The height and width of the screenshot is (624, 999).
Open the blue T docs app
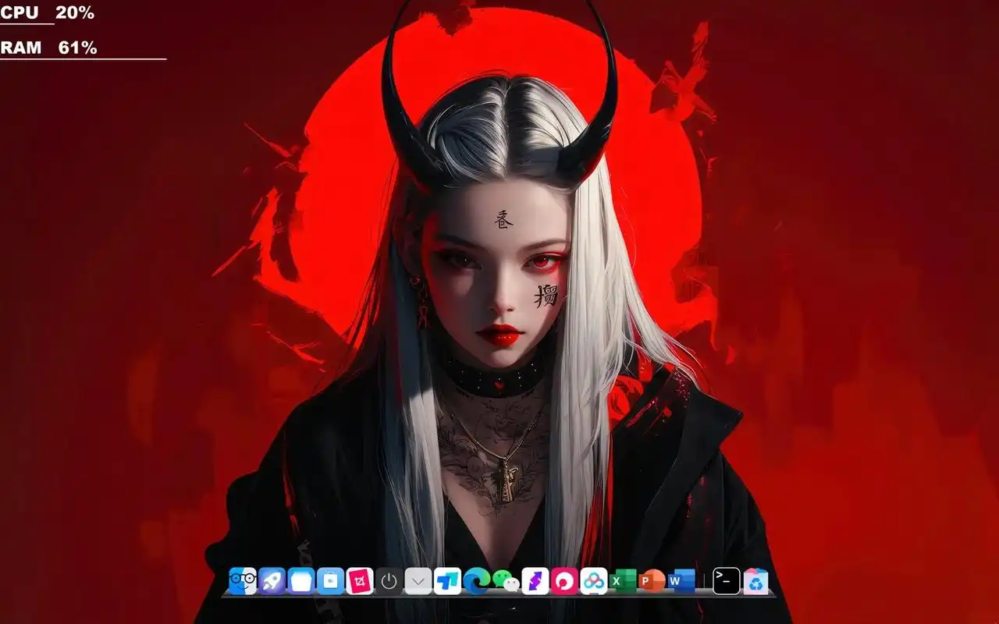(x=446, y=580)
